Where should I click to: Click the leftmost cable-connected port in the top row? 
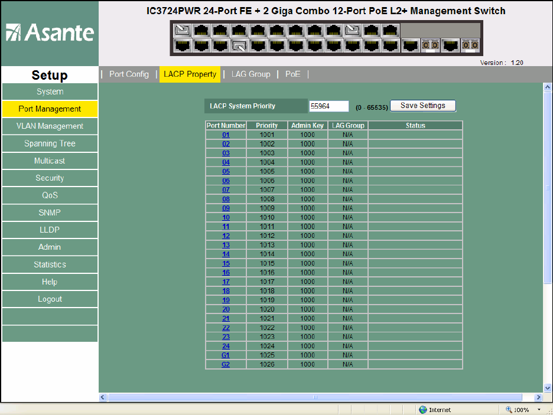(183, 30)
